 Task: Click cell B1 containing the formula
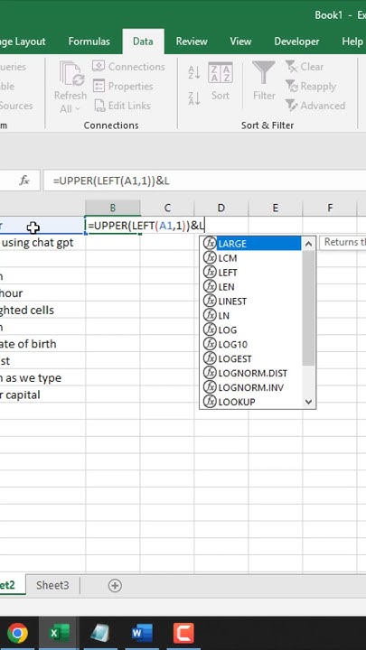pyautogui.click(x=112, y=226)
